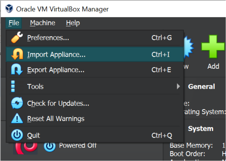Select Check for Updates... entry
Screen dimensions: 226x161
[95, 103]
